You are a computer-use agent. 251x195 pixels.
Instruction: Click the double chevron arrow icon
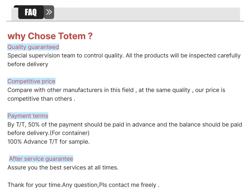click(x=49, y=12)
